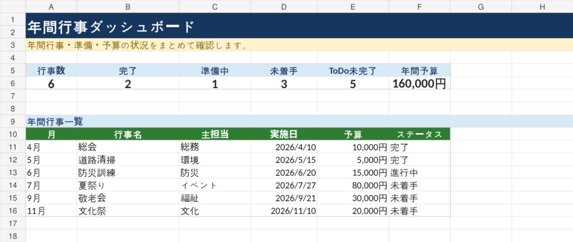Click the subtitle describing 年間行事・準備・予算

[137, 45]
